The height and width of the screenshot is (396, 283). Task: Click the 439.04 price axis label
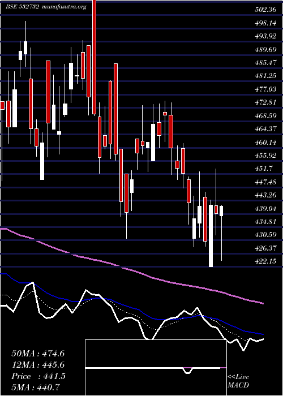[x=265, y=208]
